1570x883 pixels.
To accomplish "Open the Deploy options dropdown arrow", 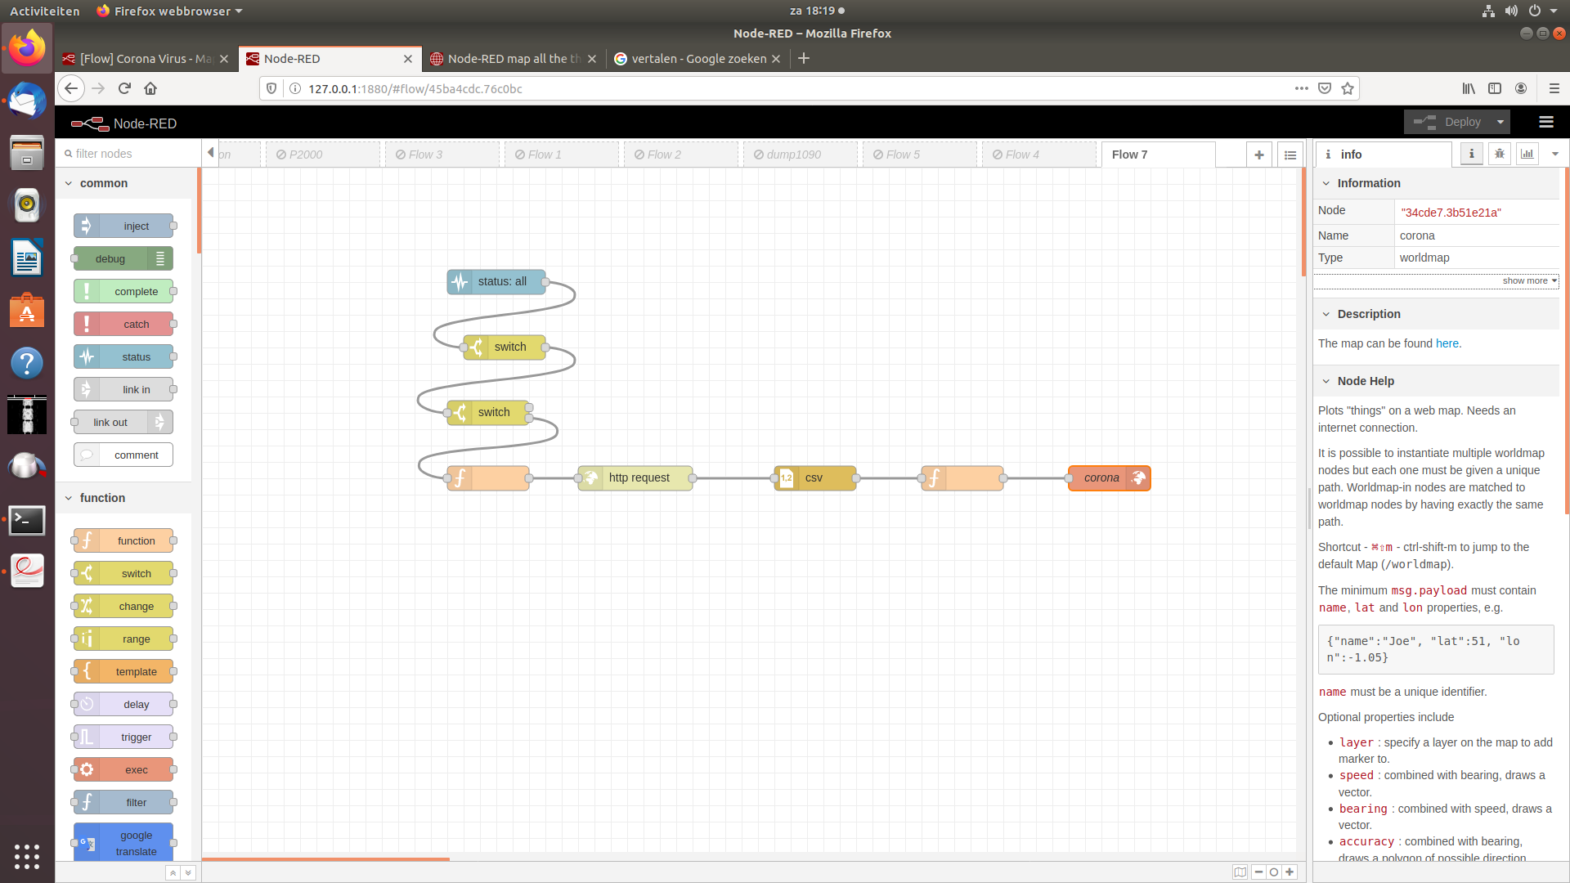I will click(1500, 122).
